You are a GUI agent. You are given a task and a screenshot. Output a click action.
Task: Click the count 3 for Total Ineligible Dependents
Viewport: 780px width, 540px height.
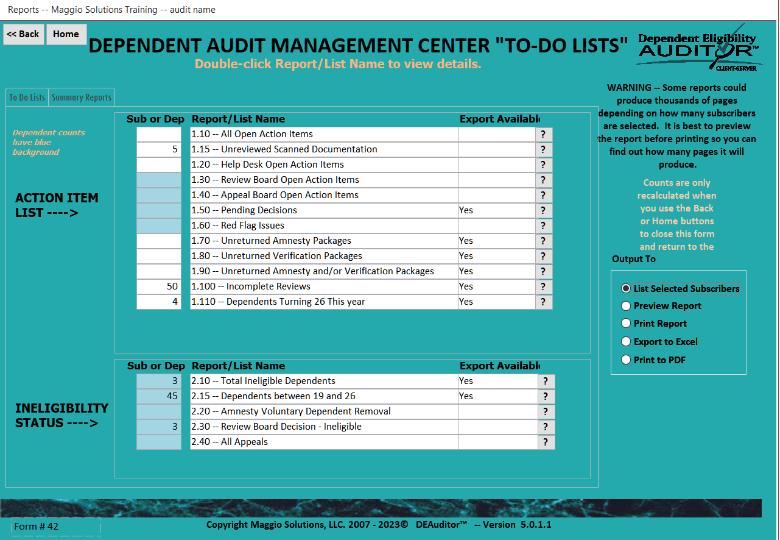159,381
